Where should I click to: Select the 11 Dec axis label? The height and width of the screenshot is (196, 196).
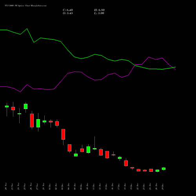point(94,187)
